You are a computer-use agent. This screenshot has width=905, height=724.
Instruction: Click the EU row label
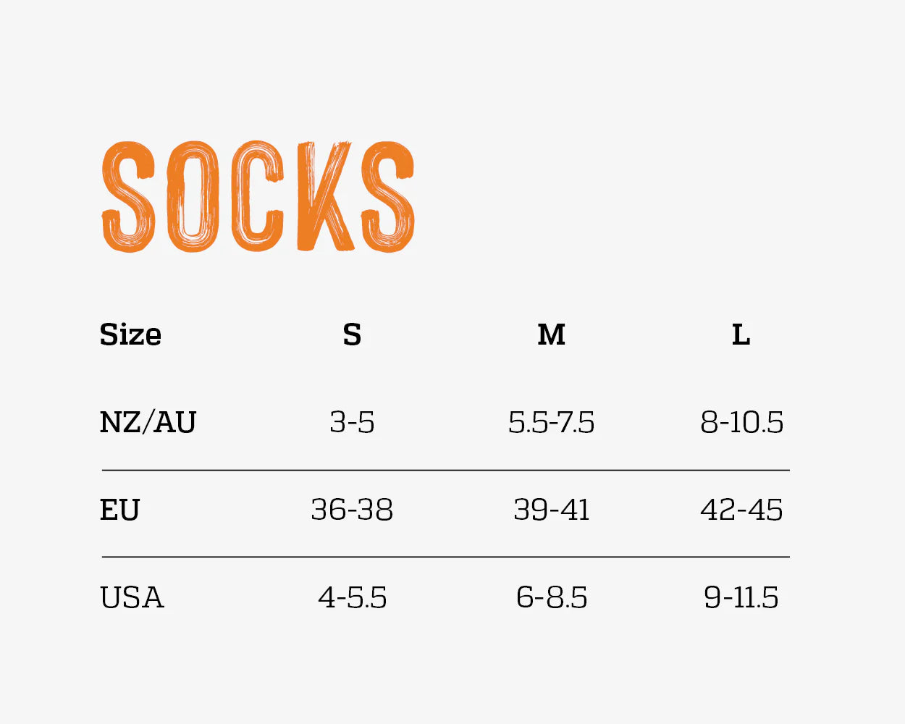pyautogui.click(x=119, y=510)
